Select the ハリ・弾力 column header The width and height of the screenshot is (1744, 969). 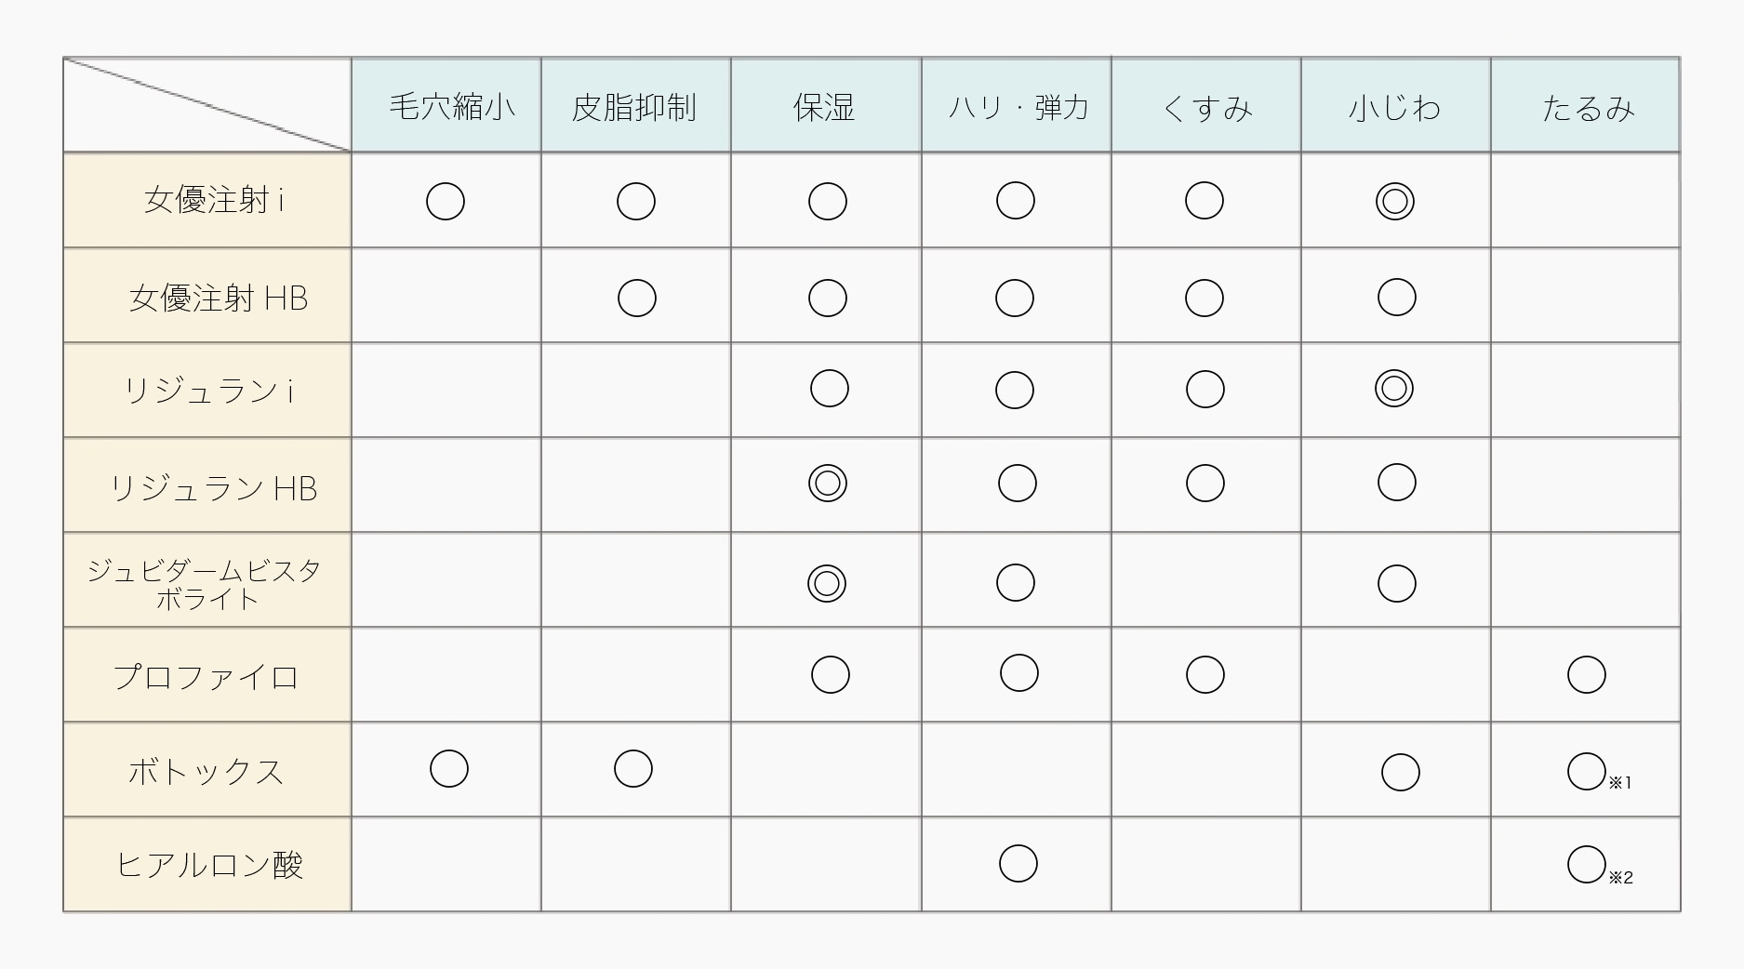[1017, 105]
